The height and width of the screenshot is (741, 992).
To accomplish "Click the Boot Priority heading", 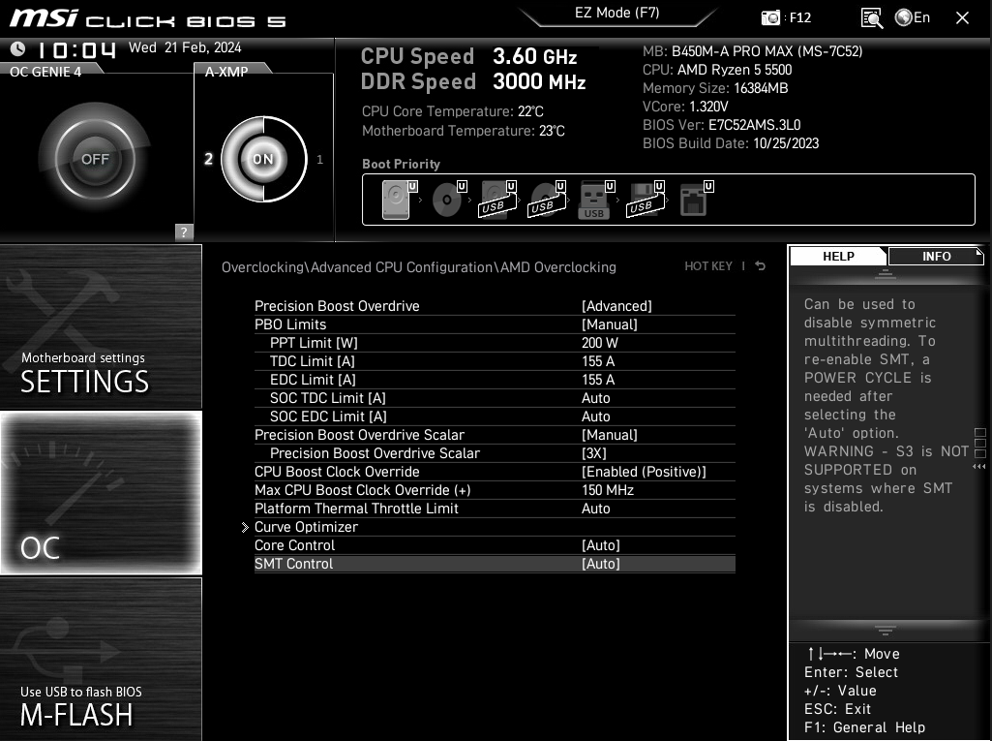I will click(401, 164).
